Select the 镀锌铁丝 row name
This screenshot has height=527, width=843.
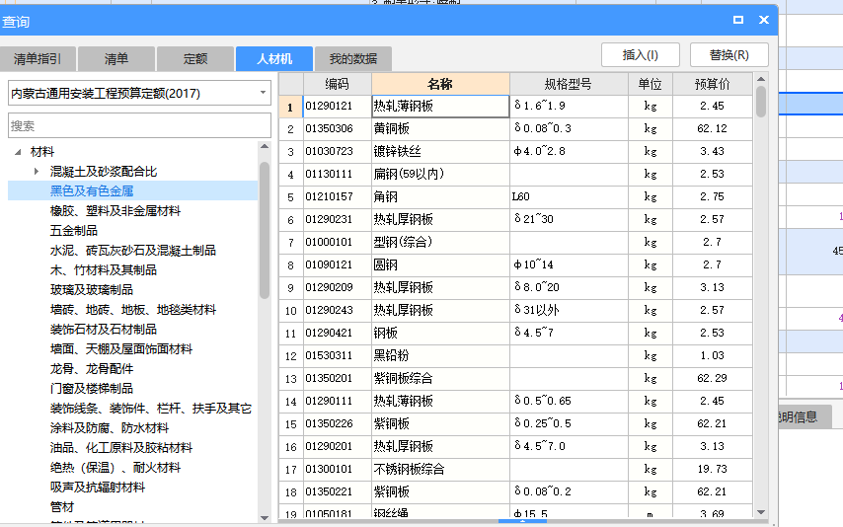(440, 152)
